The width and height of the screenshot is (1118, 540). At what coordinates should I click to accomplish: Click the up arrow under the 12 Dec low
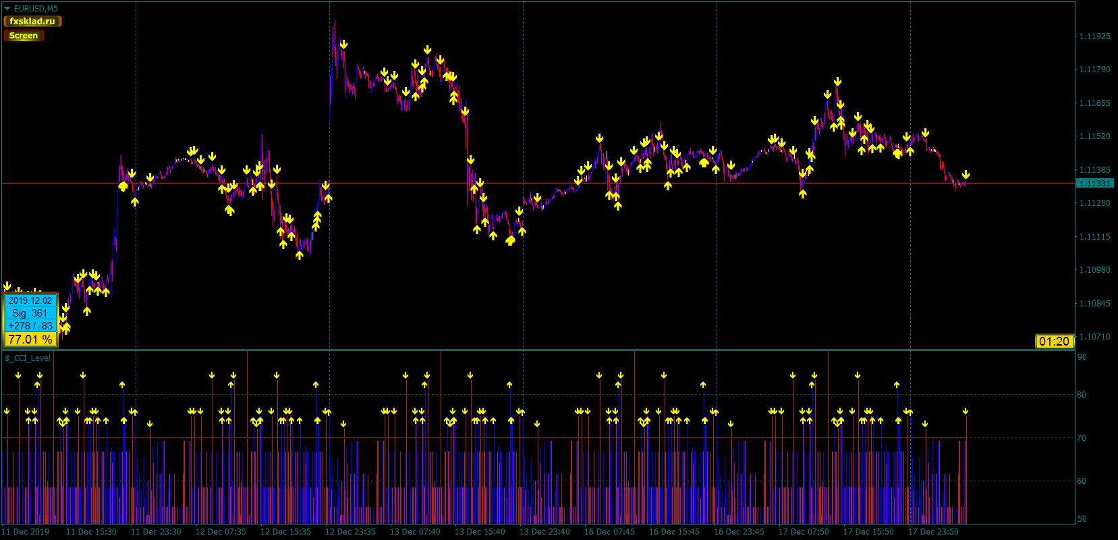(x=300, y=255)
